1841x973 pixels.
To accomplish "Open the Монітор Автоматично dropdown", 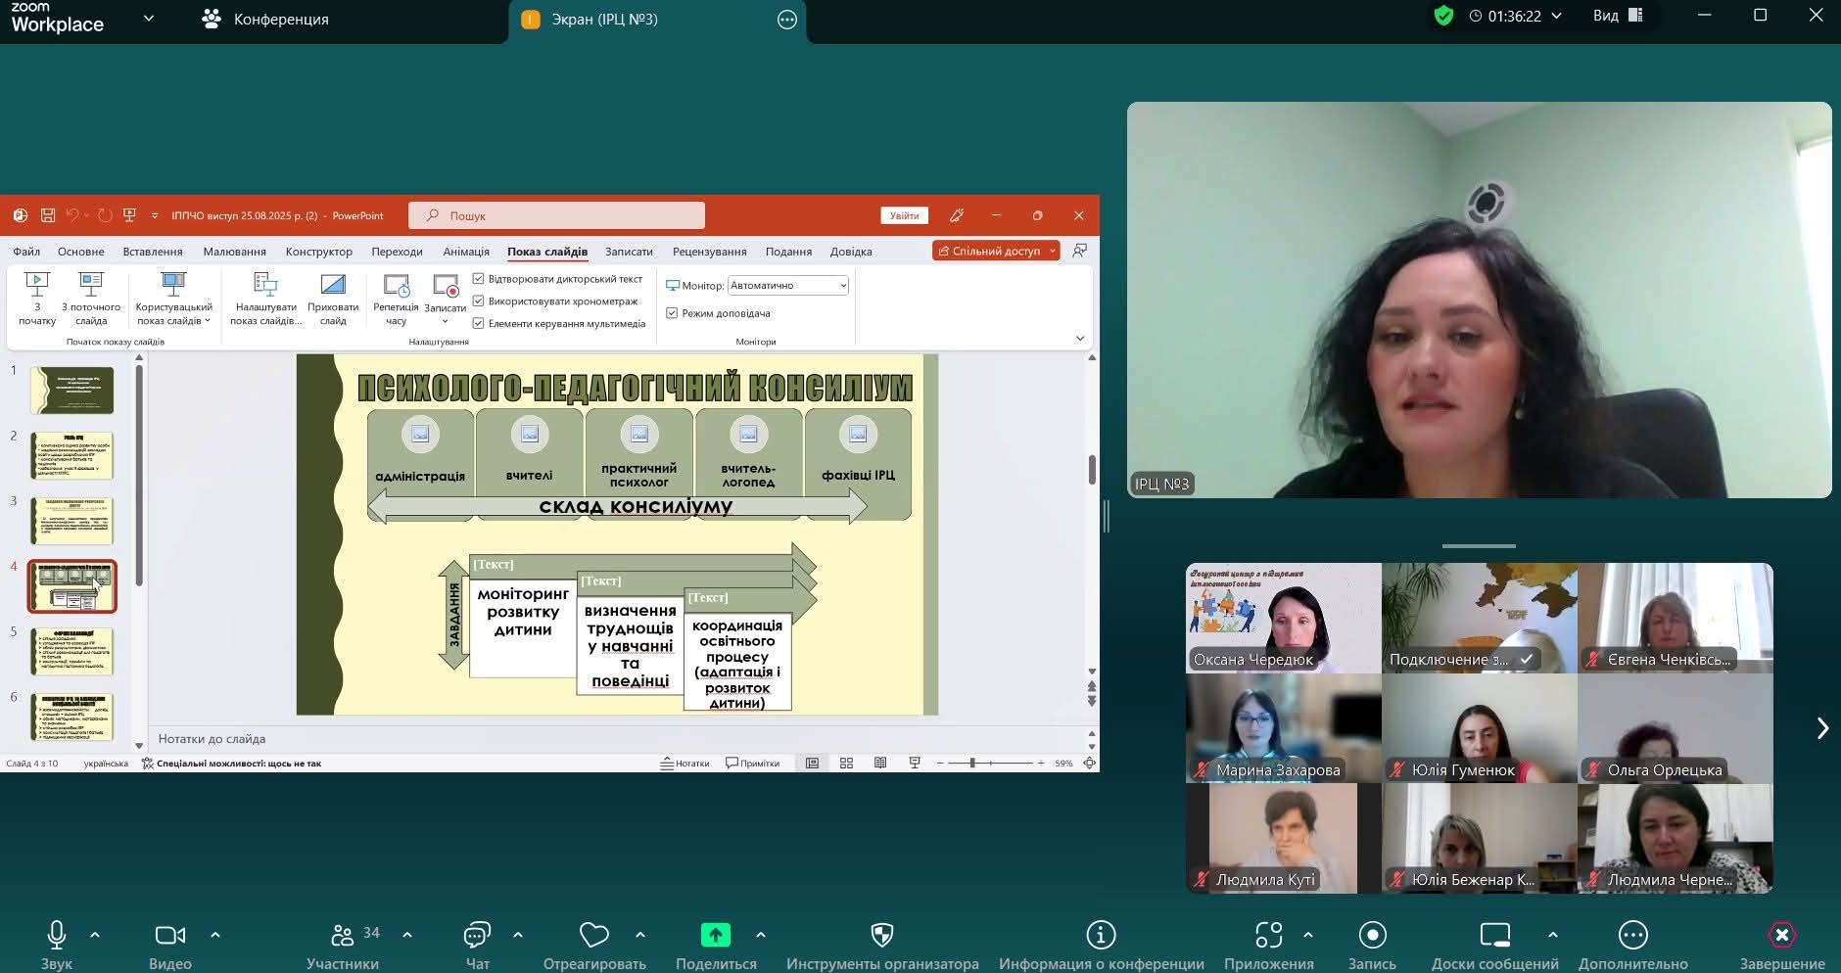I will click(x=787, y=286).
